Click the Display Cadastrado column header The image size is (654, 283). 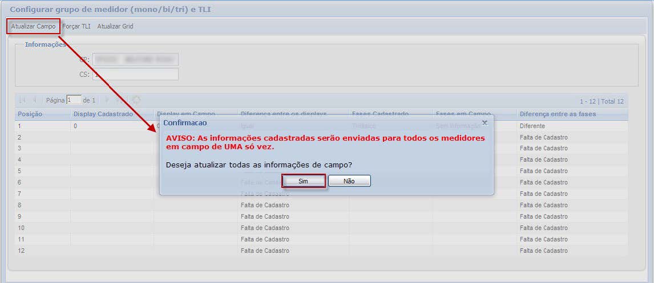(103, 114)
